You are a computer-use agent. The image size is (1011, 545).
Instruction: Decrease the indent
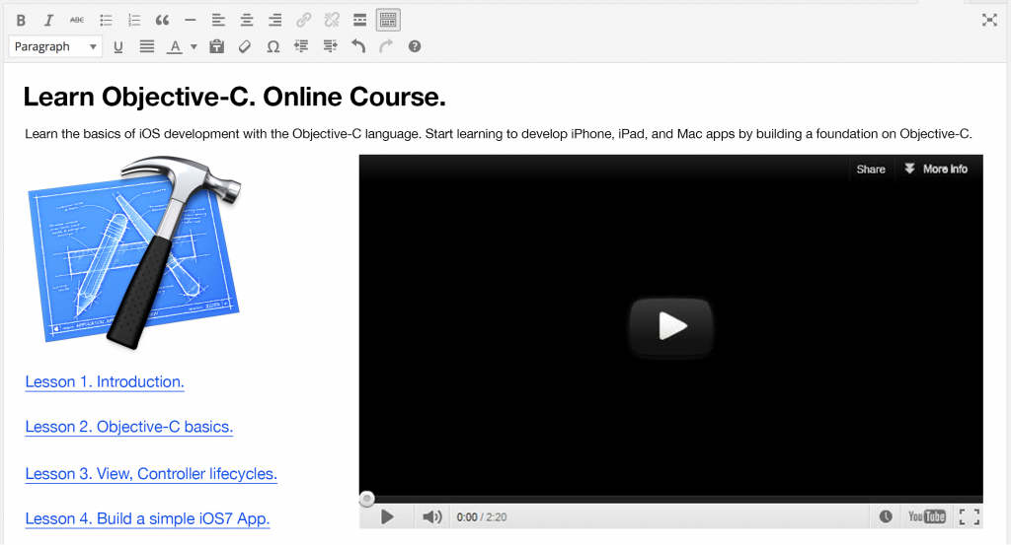[301, 46]
